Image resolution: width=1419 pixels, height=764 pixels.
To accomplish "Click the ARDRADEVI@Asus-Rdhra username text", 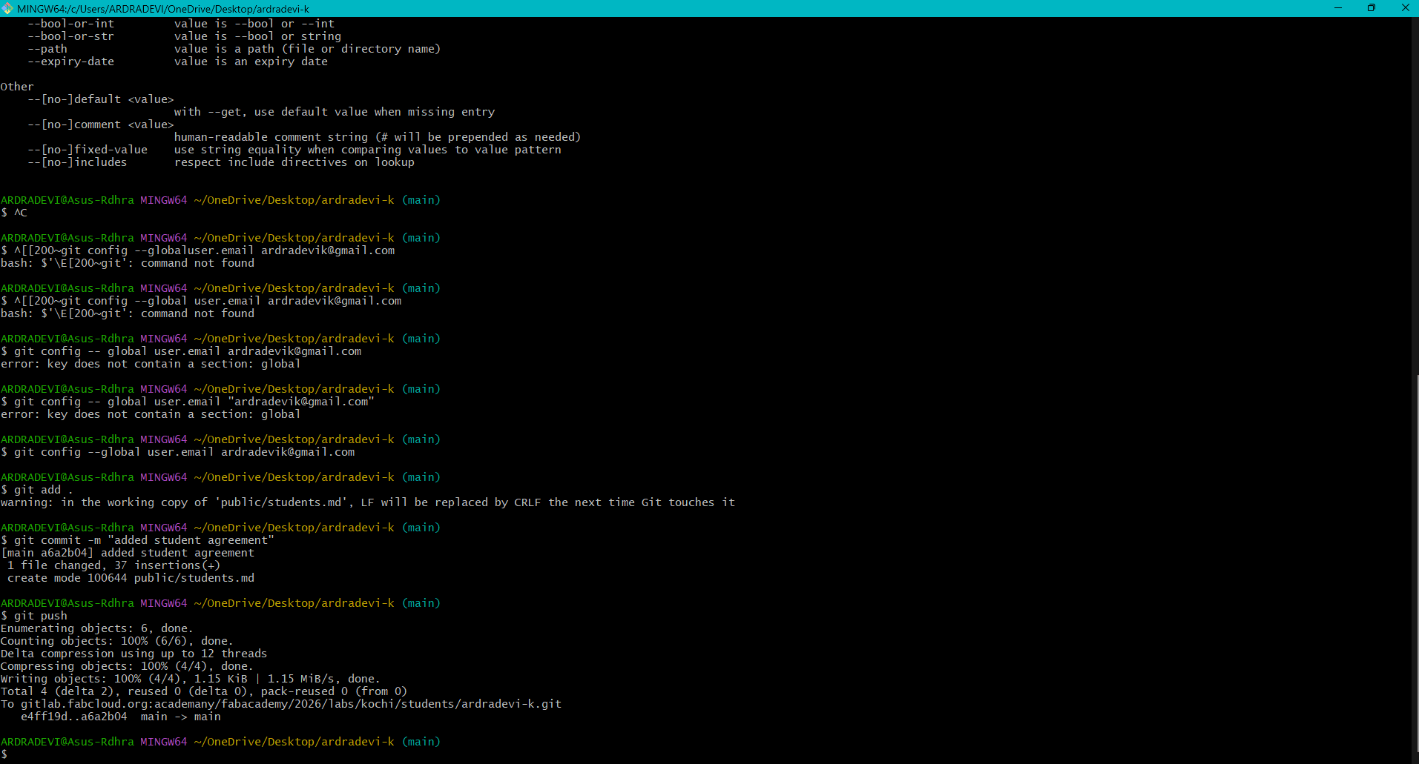I will [67, 741].
